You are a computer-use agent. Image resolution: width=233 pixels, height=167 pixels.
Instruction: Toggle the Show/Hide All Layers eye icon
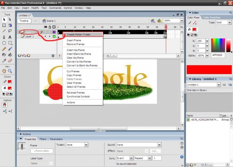[46, 27]
